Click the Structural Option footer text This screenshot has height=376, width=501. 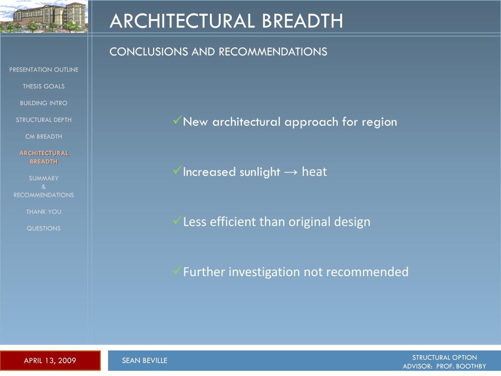[x=444, y=357]
